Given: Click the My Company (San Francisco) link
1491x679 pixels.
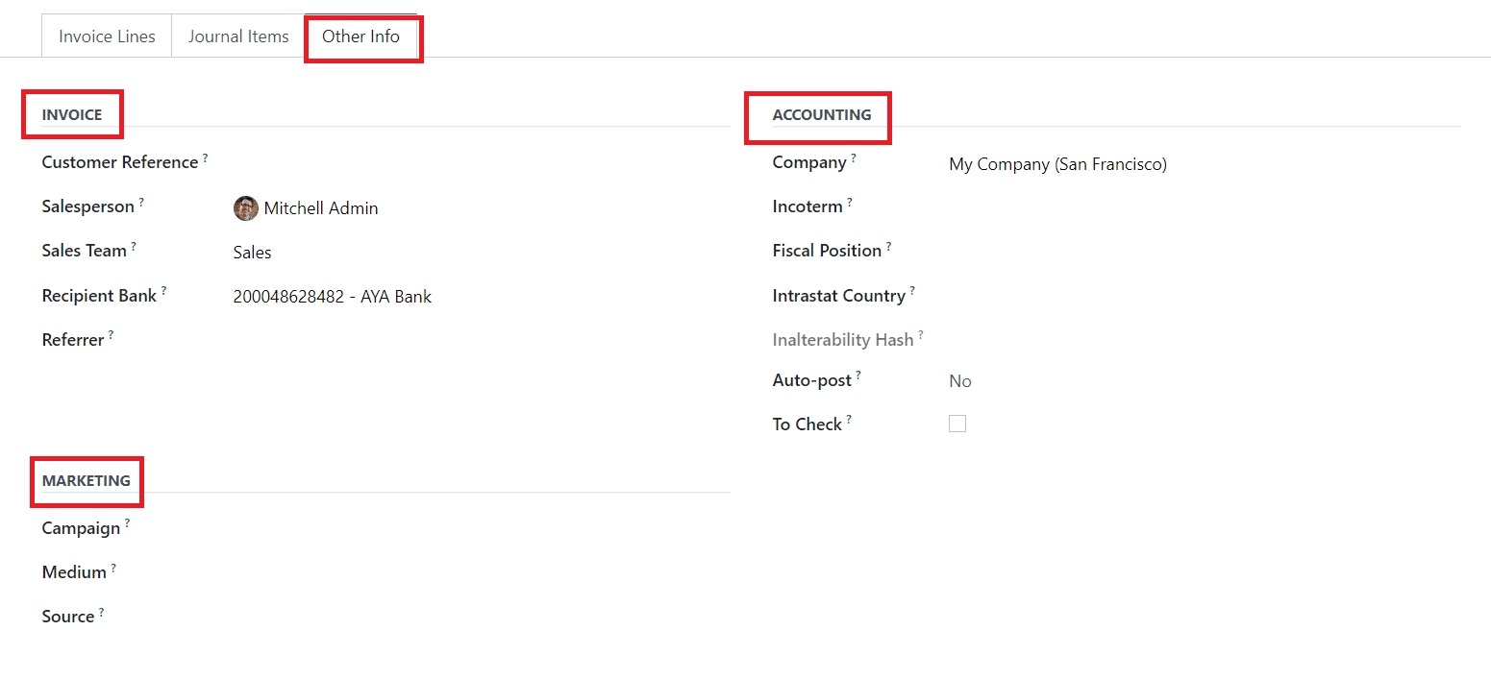Looking at the screenshot, I should (x=1057, y=164).
